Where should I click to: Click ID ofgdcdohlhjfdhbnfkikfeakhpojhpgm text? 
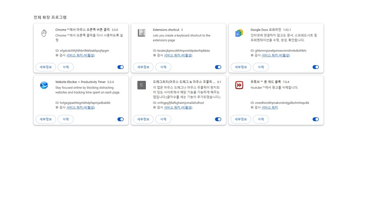82,50
